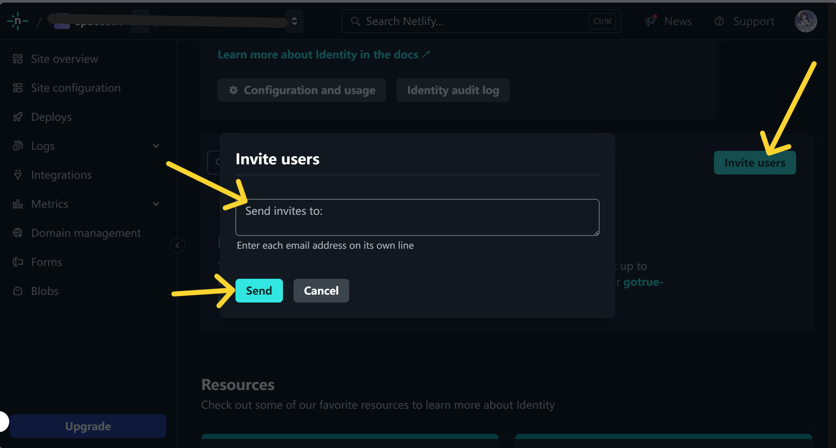Click the Integrations plug icon
The image size is (836, 448).
(18, 175)
